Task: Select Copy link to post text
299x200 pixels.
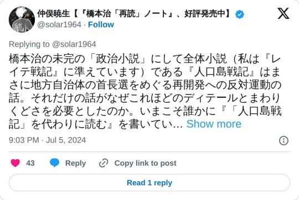Action: 145,164
